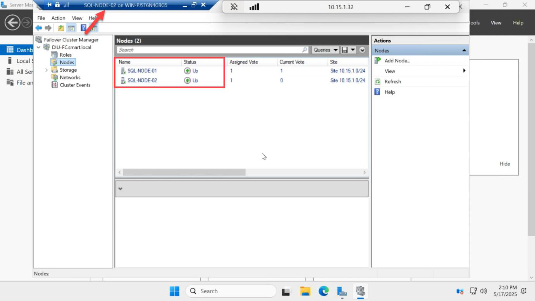Click Server Manager's round back arrow button
535x301 pixels.
point(12,22)
